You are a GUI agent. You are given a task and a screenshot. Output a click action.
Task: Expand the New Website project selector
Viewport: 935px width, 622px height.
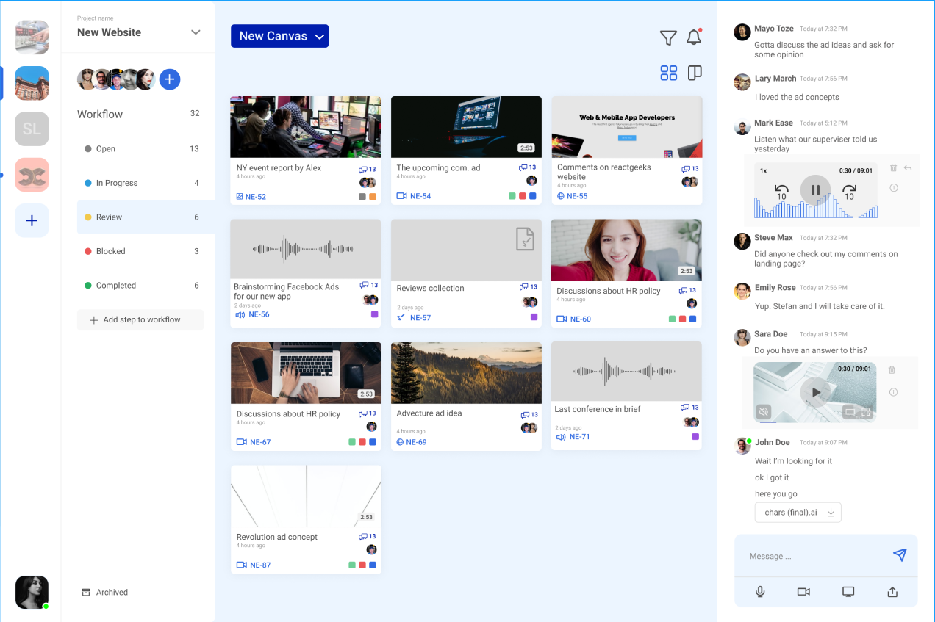pyautogui.click(x=196, y=32)
